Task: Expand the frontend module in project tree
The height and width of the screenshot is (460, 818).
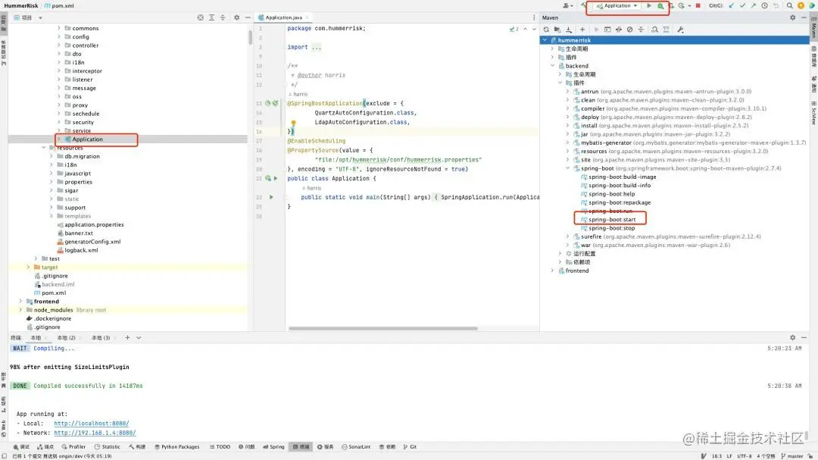Action: pyautogui.click(x=21, y=302)
